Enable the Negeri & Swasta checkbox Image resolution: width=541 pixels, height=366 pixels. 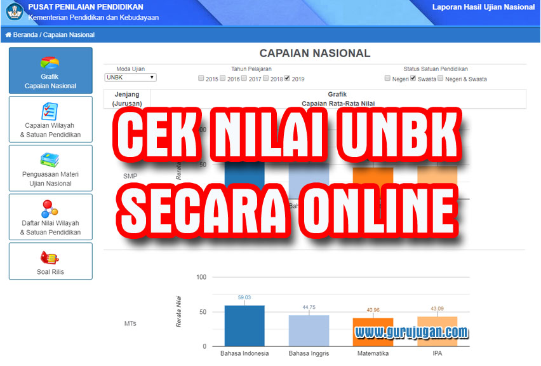click(441, 78)
